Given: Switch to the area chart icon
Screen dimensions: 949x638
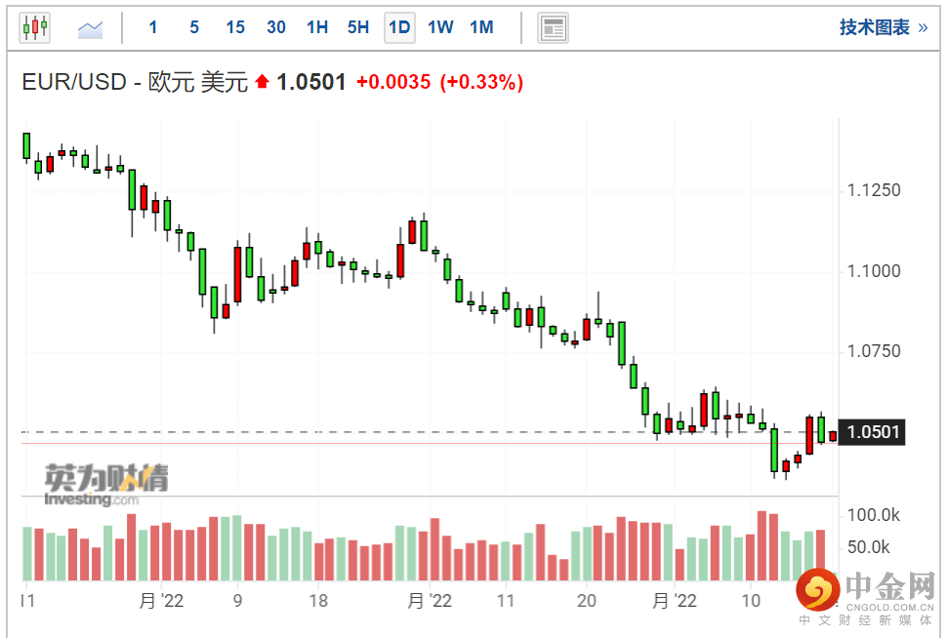Looking at the screenshot, I should [x=91, y=28].
